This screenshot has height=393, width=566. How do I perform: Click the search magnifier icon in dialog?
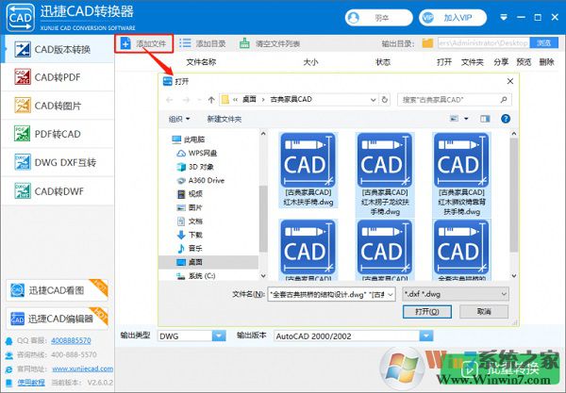click(504, 100)
